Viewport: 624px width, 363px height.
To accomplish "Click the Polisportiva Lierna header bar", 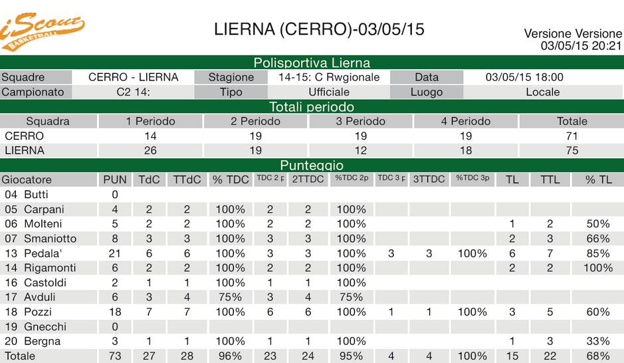I will [x=312, y=63].
